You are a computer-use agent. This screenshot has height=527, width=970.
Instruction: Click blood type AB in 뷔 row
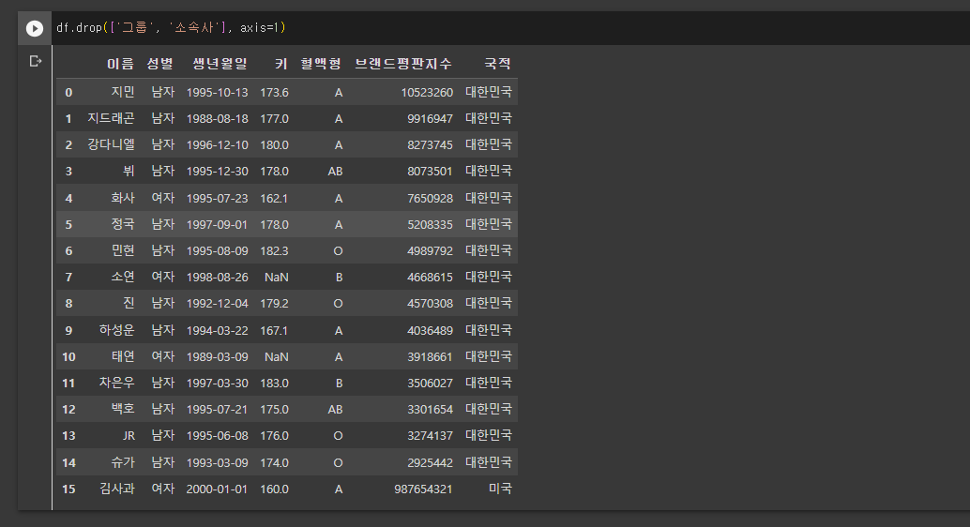point(335,172)
